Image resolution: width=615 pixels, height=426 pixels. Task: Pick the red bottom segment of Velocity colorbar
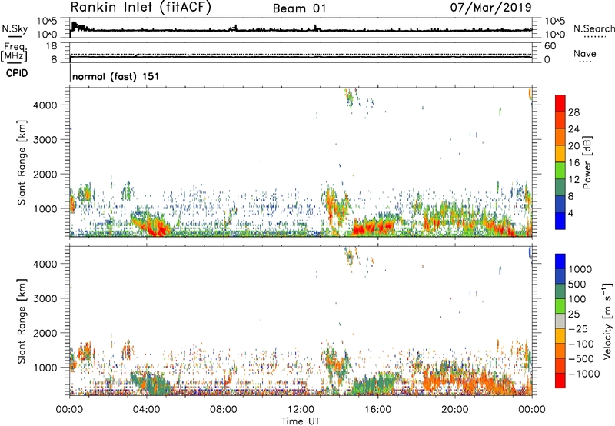click(x=560, y=380)
